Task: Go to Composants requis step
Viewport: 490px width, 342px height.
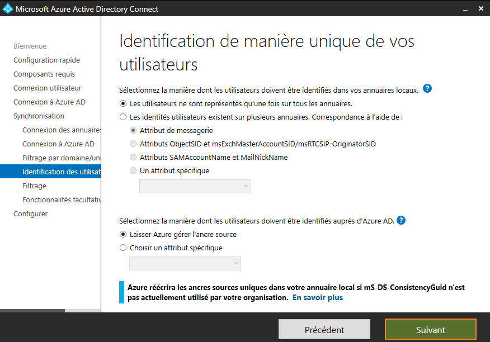Action: click(44, 74)
